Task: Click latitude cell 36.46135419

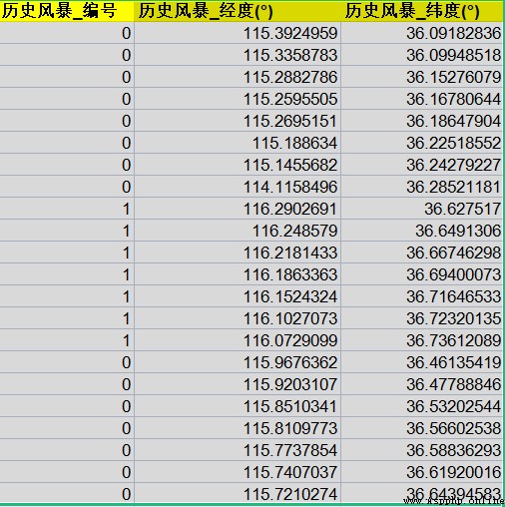Action: tap(422, 362)
